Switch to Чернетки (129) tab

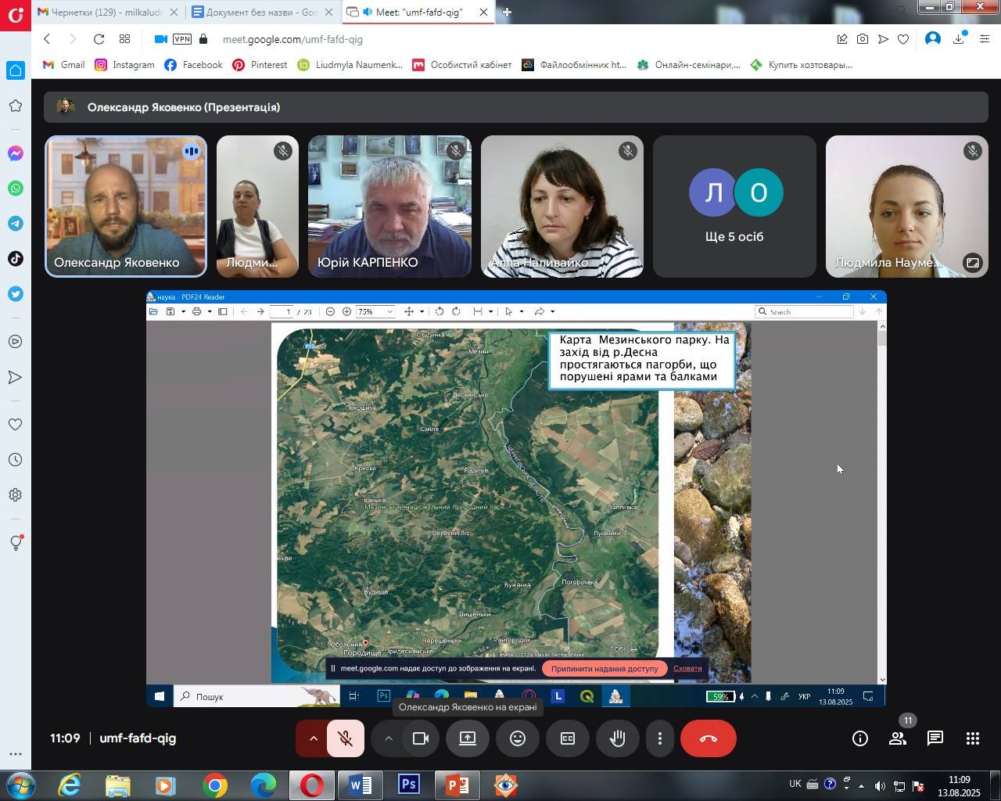(107, 12)
